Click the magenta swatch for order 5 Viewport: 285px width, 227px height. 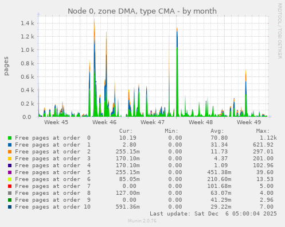[x=10, y=172]
